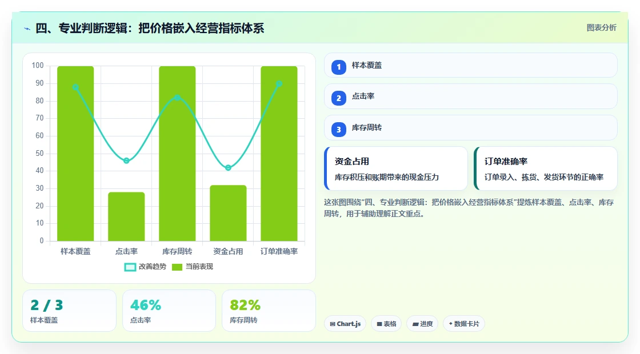Click the trend line point above 资金占用
The width and height of the screenshot is (640, 354).
pyautogui.click(x=228, y=168)
